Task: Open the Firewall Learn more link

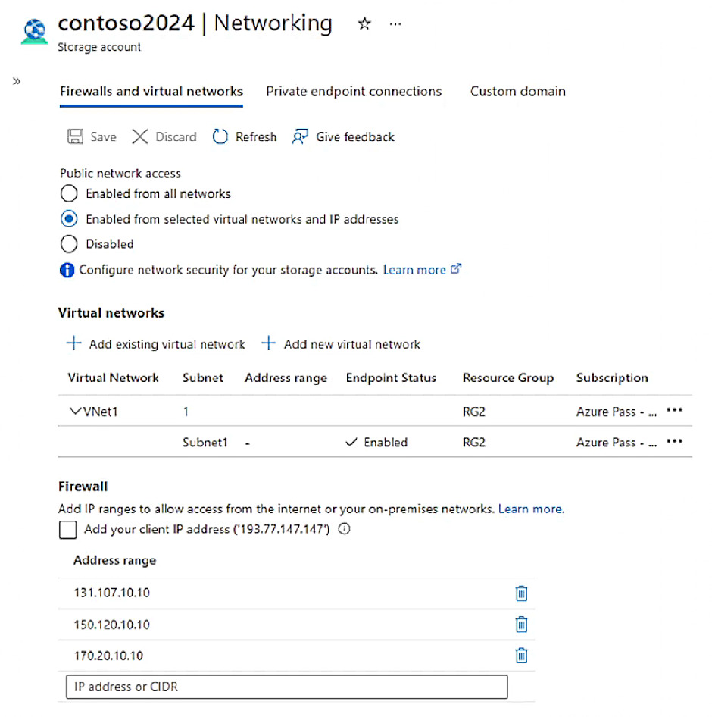Action: coord(531,509)
